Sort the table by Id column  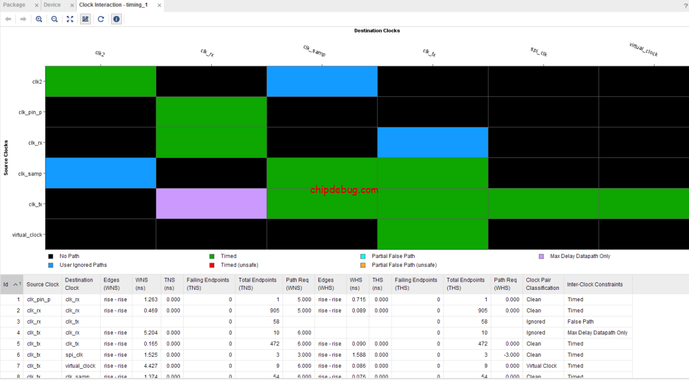click(6, 284)
